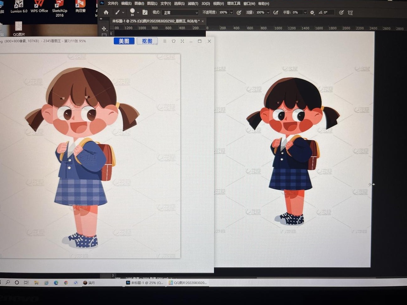Open Chrome from the taskbar
Viewport: 407px width, 305px height.
click(66, 282)
